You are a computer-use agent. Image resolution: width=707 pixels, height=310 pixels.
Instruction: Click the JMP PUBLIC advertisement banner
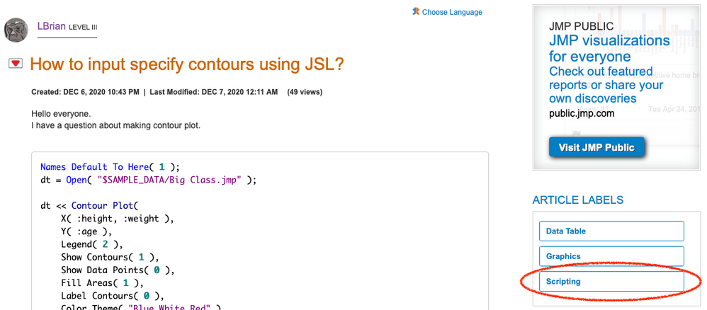point(616,88)
